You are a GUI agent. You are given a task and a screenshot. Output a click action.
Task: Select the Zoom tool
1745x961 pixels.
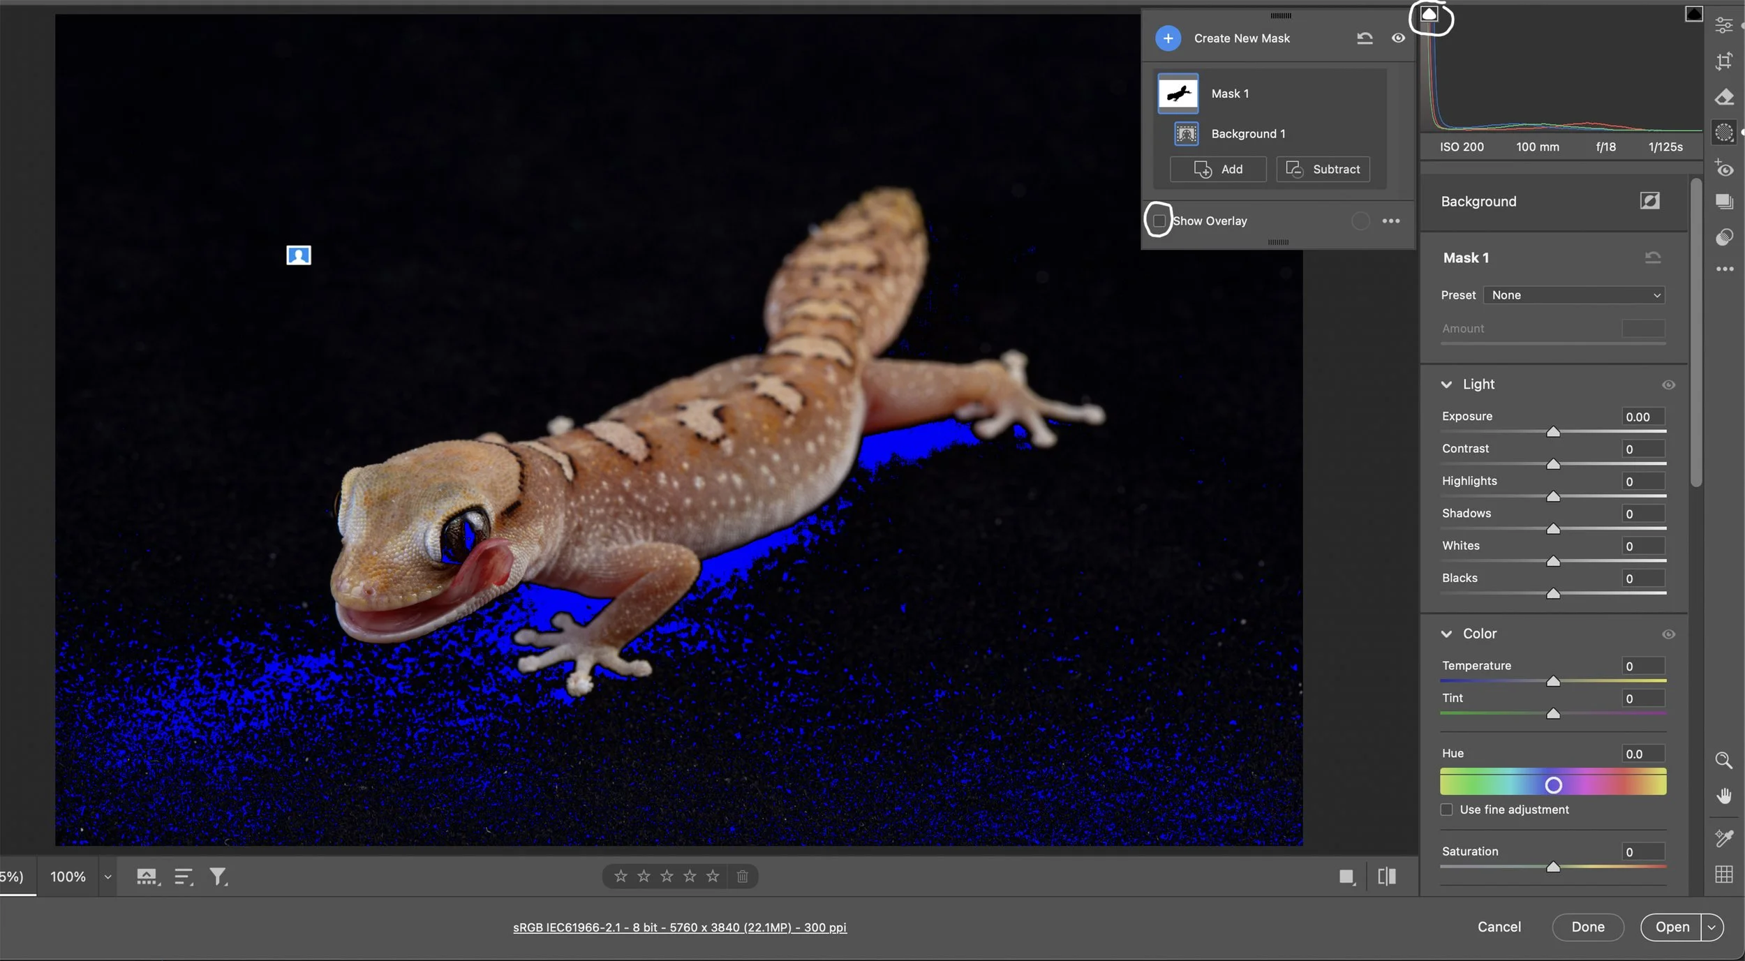1723,761
